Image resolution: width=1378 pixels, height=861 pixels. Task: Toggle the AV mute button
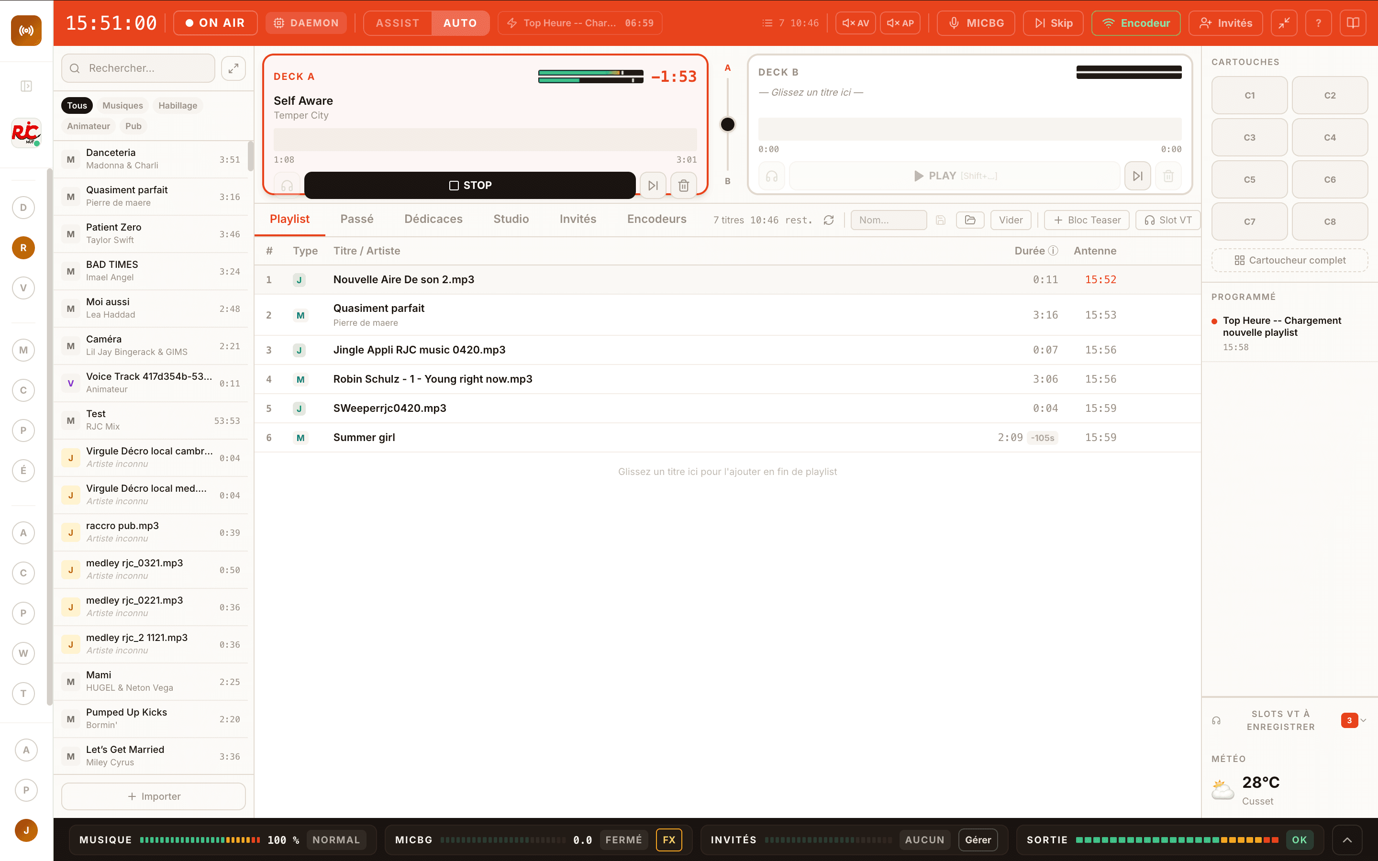[856, 23]
